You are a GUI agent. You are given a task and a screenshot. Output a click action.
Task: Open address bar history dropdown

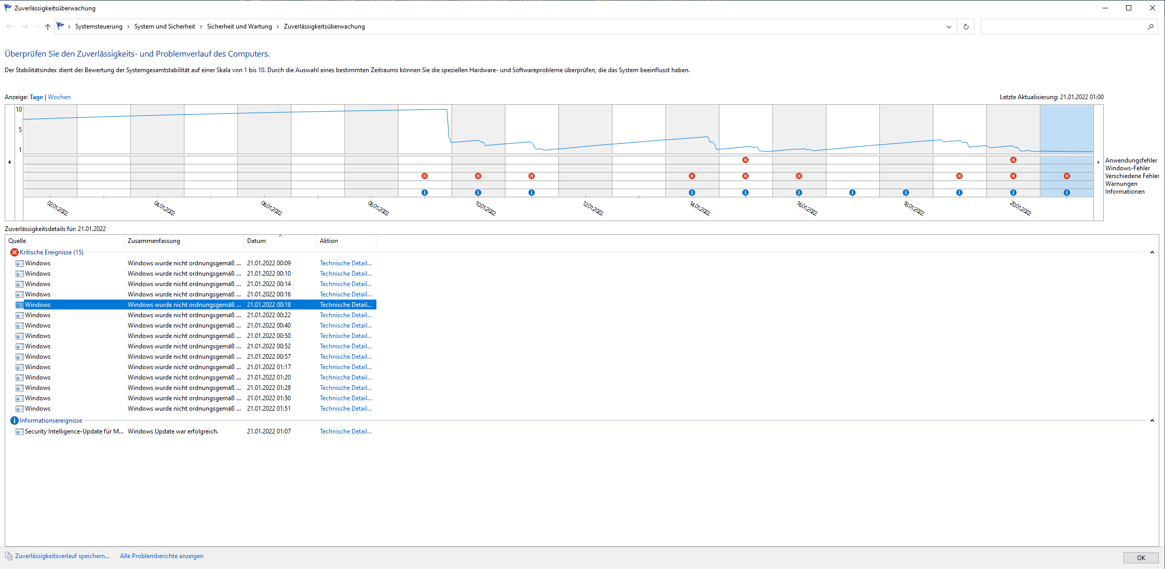click(949, 26)
